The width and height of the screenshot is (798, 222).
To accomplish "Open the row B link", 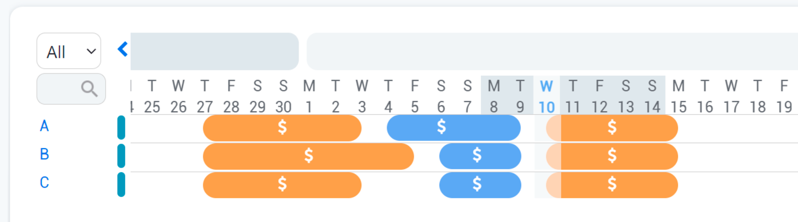I will click(44, 154).
